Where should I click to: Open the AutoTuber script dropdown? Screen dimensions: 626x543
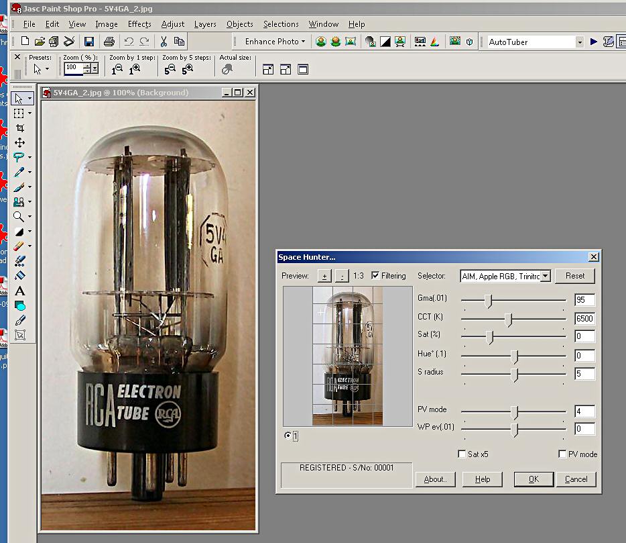click(580, 42)
